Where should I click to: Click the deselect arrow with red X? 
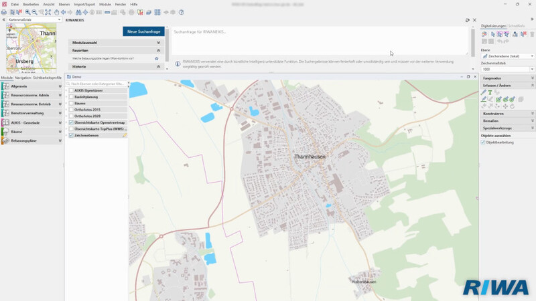coord(19,12)
